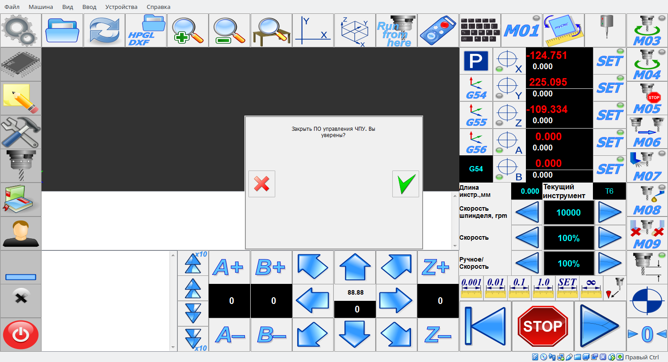Switch to the XY plane view
The image size is (668, 362).
pyautogui.click(x=313, y=30)
